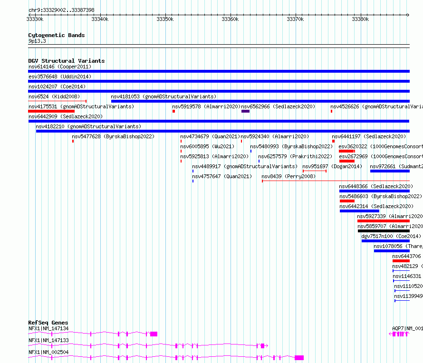Select the nsv6443706 variant label
The image size is (423, 363).
tap(406, 256)
